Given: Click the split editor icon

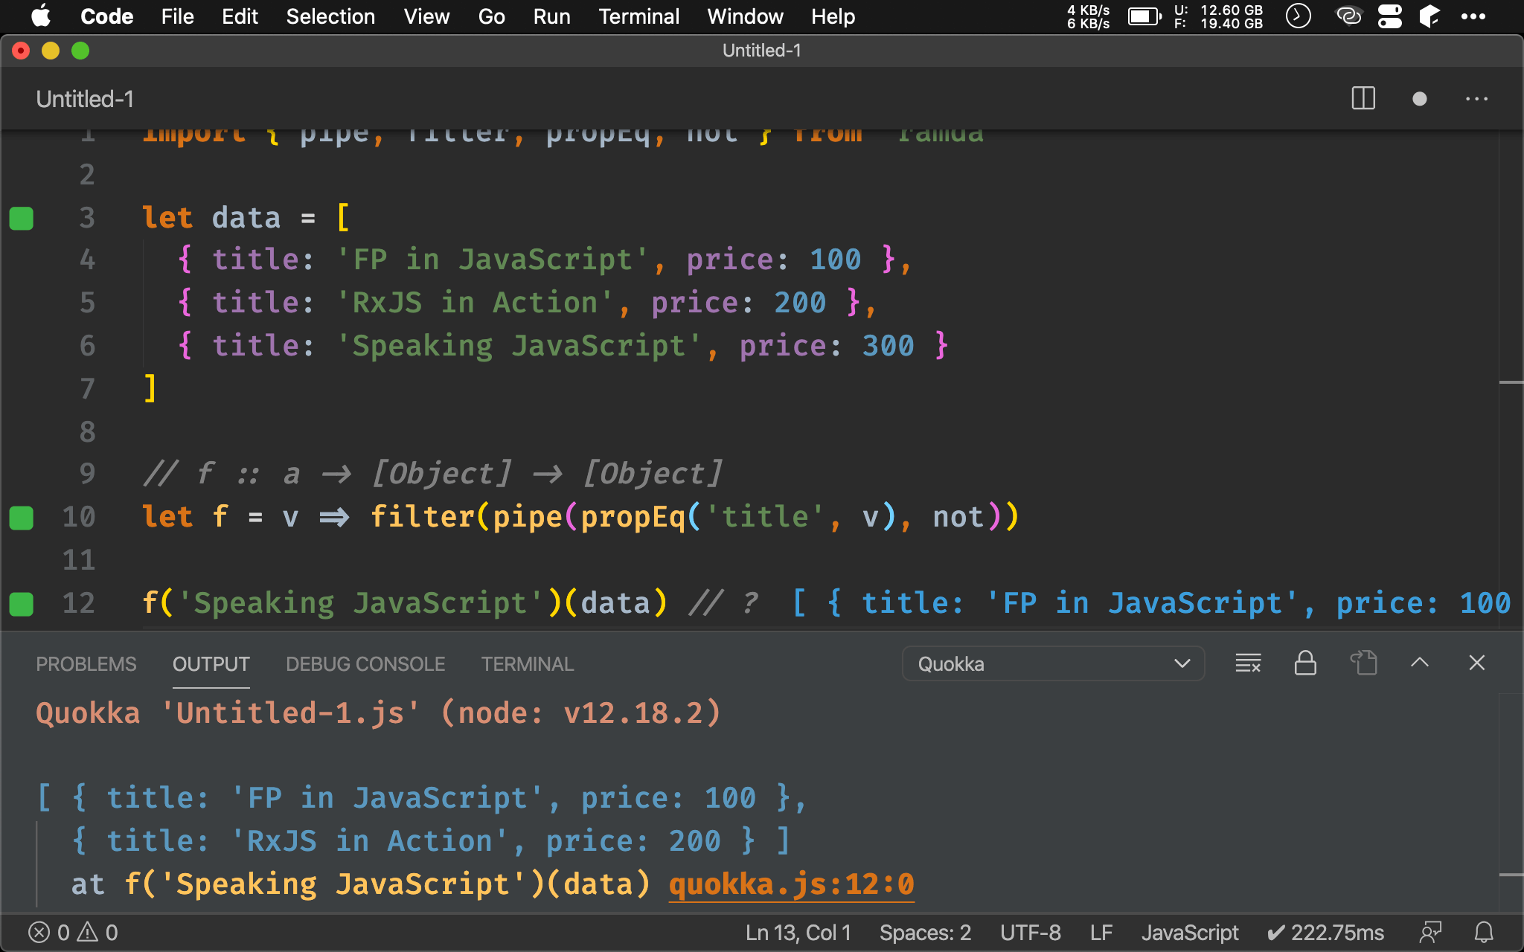Looking at the screenshot, I should tap(1363, 99).
